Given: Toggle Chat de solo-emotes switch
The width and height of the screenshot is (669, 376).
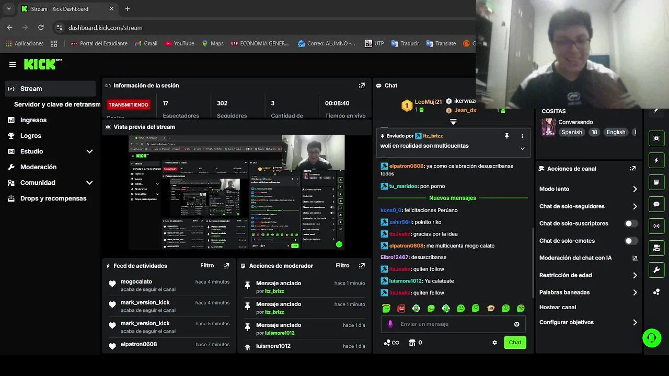Looking at the screenshot, I should (x=631, y=241).
